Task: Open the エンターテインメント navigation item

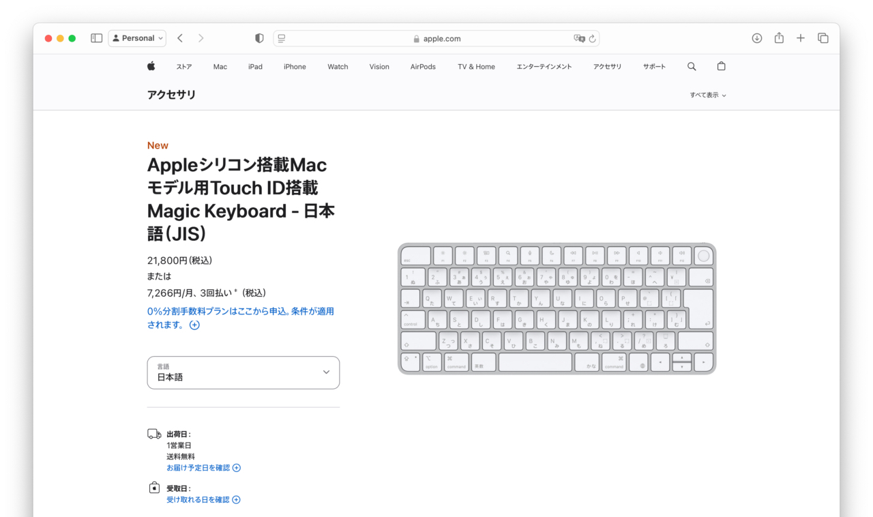Action: [x=544, y=67]
